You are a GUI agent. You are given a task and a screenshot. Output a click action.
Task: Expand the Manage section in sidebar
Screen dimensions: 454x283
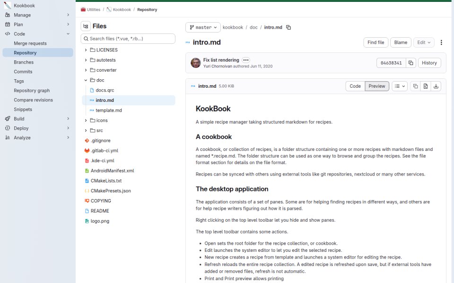[38, 15]
